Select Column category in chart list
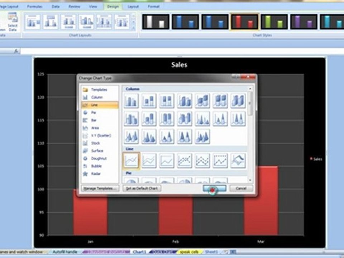 click(100, 97)
